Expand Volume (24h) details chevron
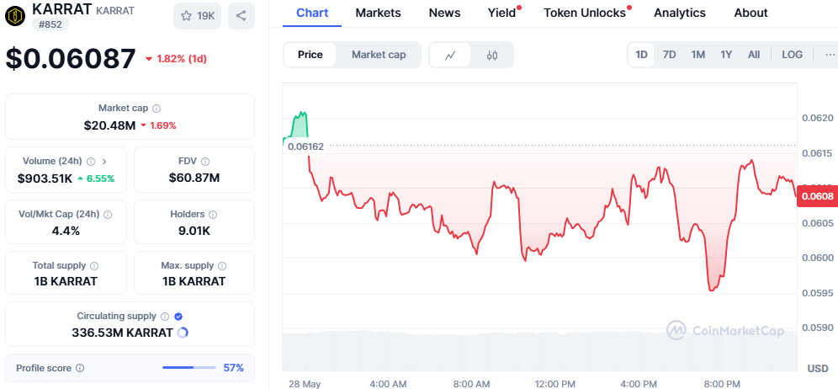Viewport: 838px width, 389px height. (104, 162)
